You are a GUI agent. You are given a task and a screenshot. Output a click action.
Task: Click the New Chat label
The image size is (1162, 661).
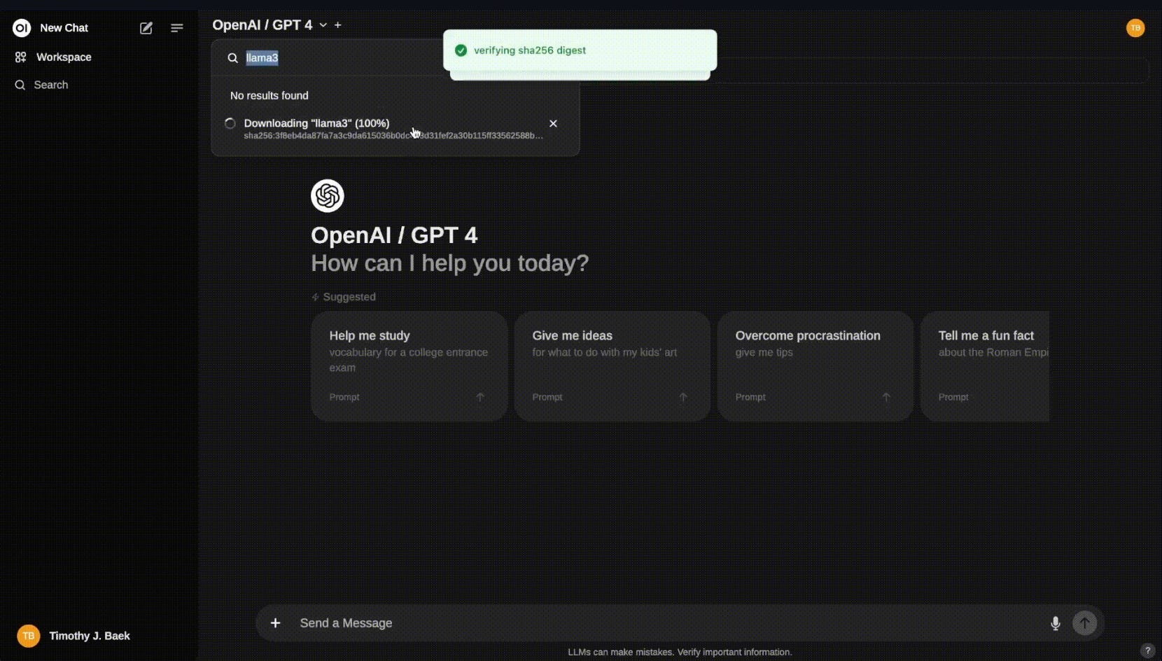point(64,28)
